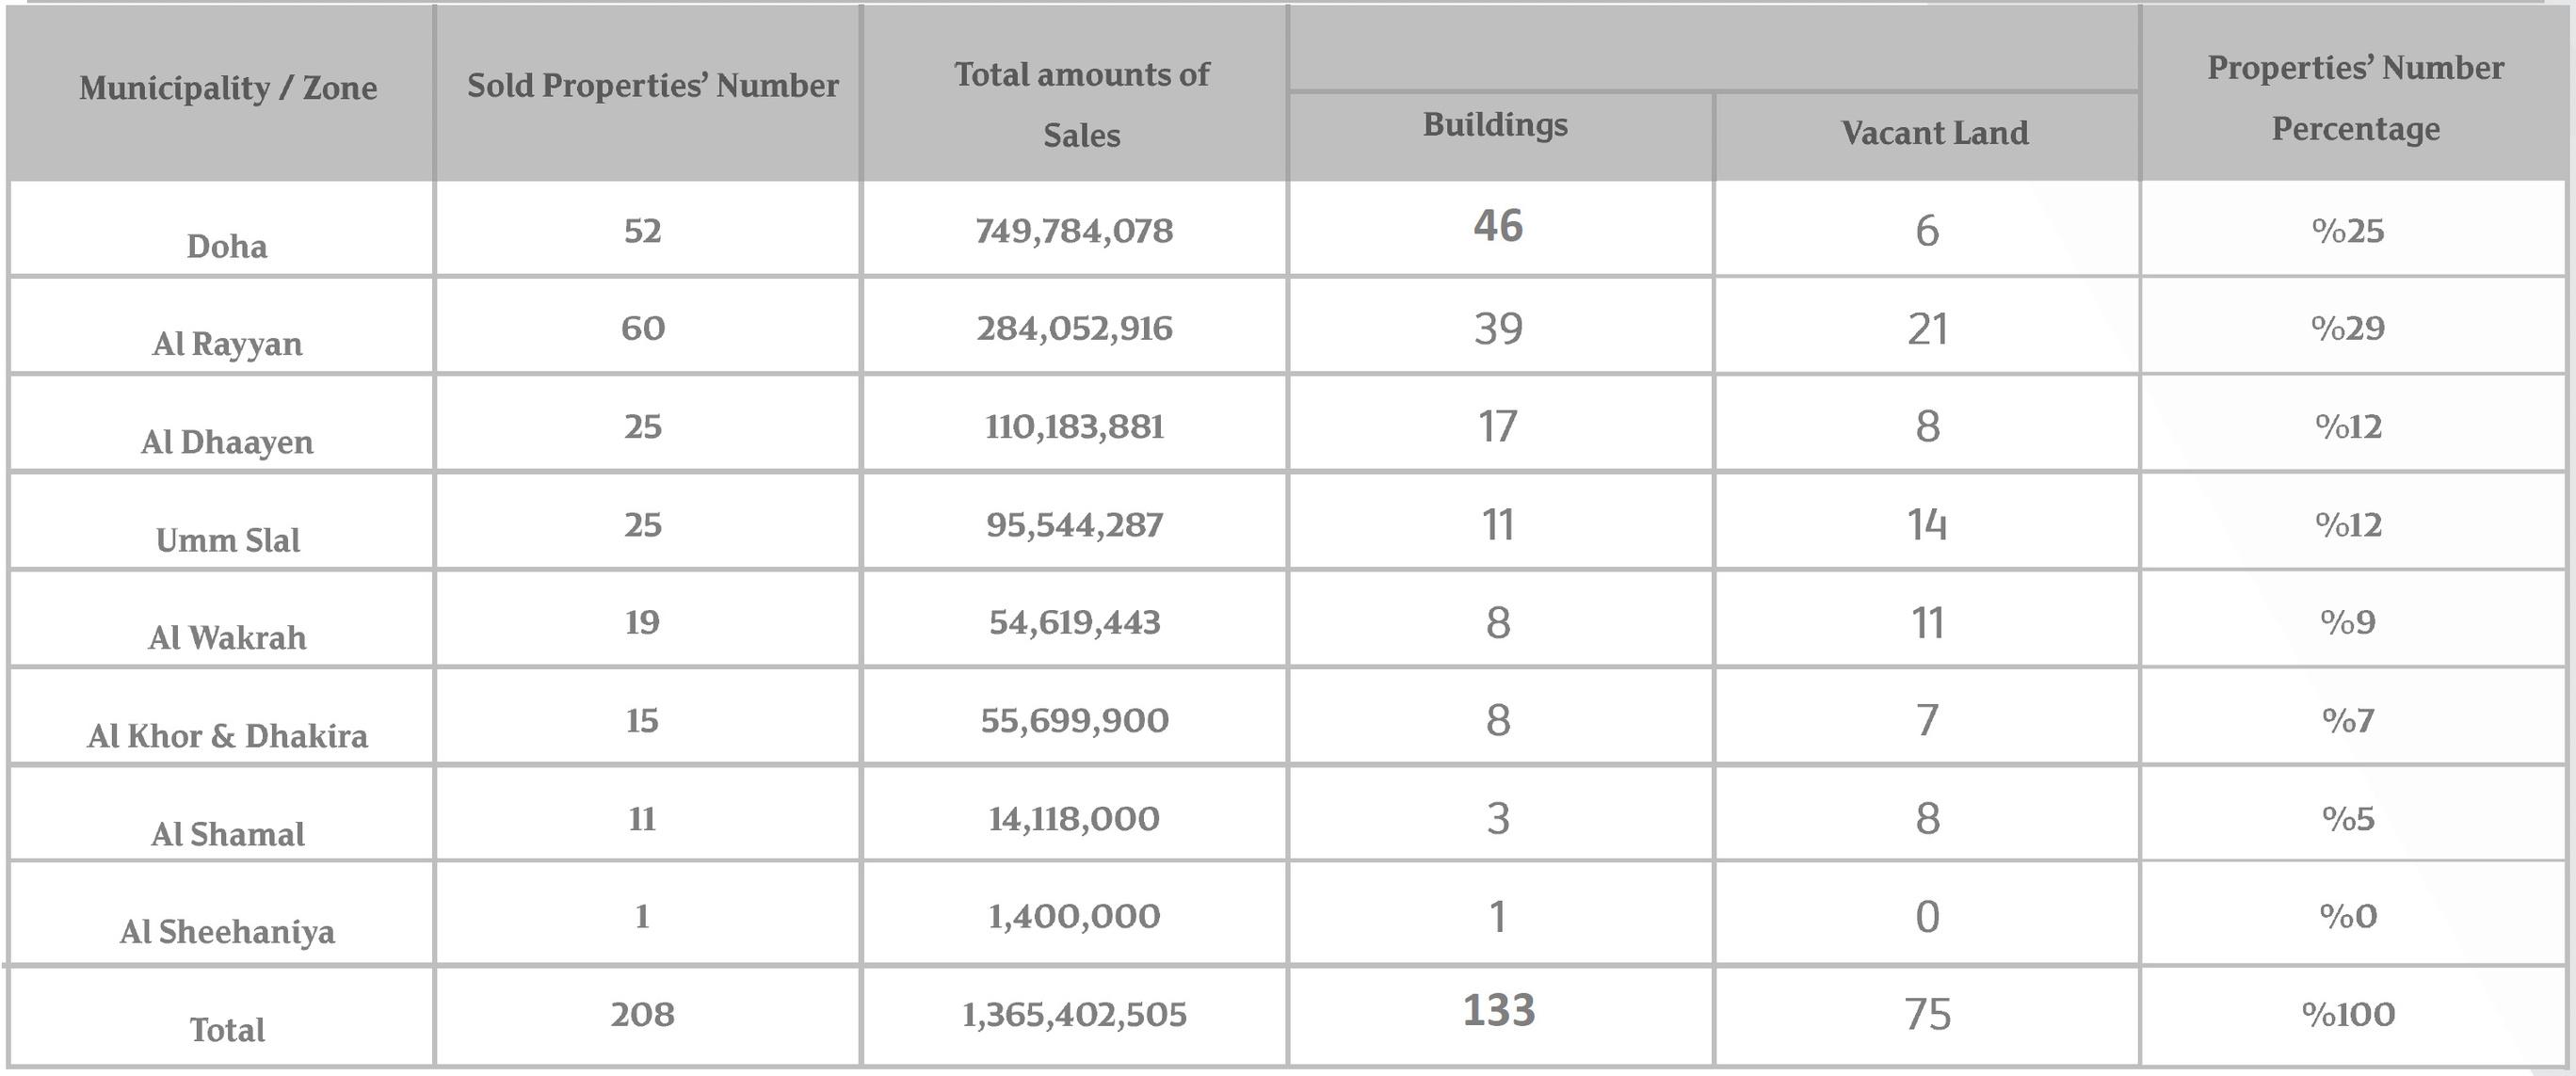Click the %29 percentage cell
The width and height of the screenshot is (2576, 1076).
tap(2347, 328)
